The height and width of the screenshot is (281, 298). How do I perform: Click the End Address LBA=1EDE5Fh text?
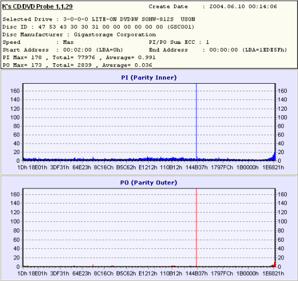218,50
